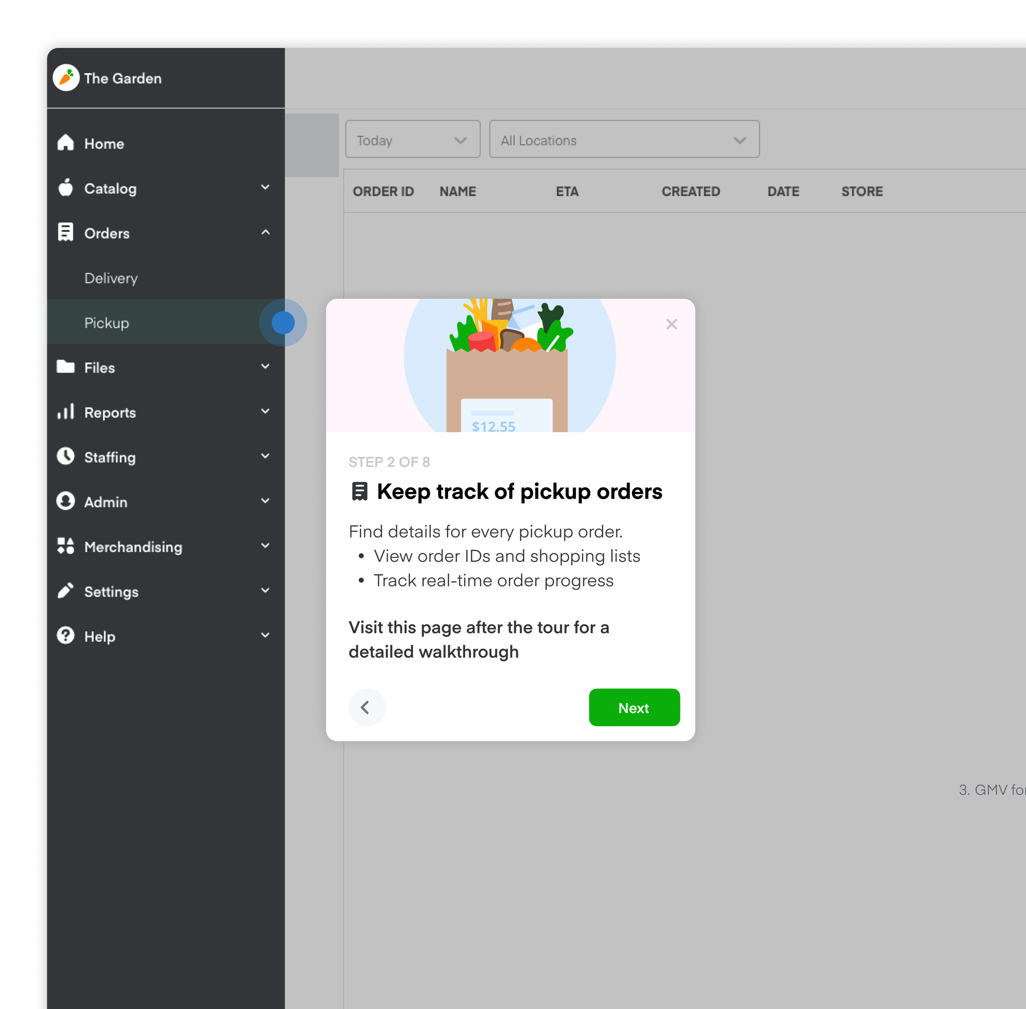Viewport: 1026px width, 1009px height.
Task: Click the Reports bar chart icon
Action: point(66,412)
